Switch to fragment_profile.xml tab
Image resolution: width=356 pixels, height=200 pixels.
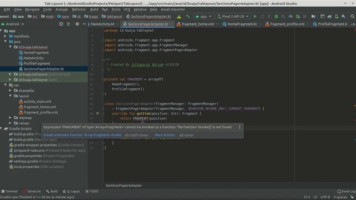coord(287,24)
